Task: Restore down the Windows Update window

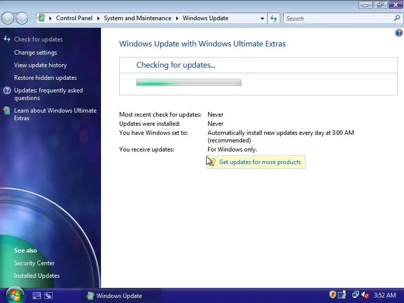Action: (x=380, y=5)
